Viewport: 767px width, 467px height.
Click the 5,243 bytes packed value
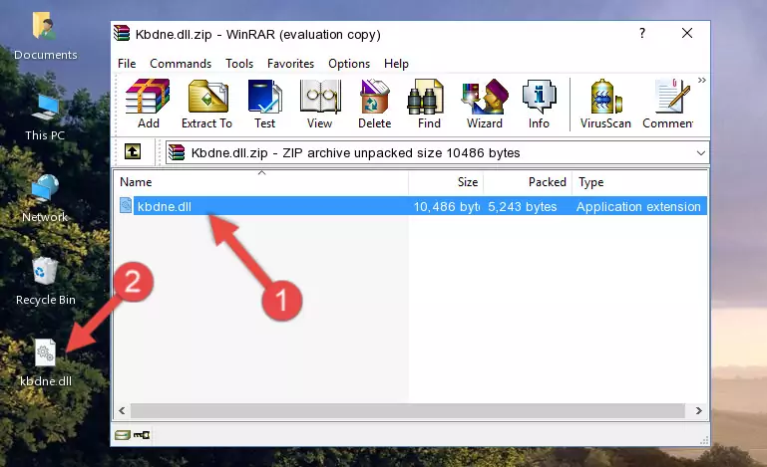[x=523, y=207]
